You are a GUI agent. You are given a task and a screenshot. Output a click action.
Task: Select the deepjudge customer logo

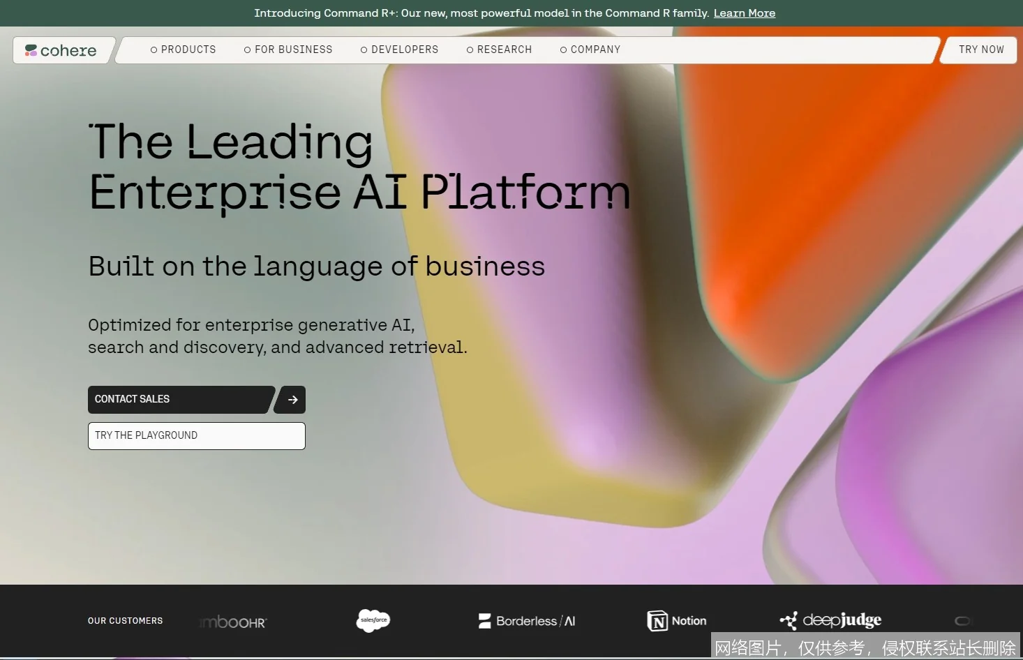pos(830,620)
